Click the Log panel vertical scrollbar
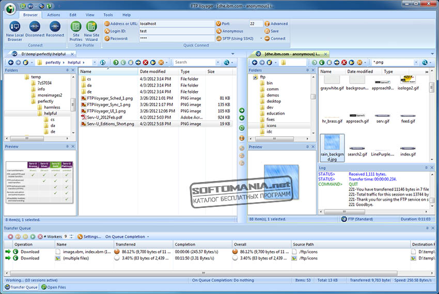The width and height of the screenshot is (439, 294). click(x=432, y=190)
